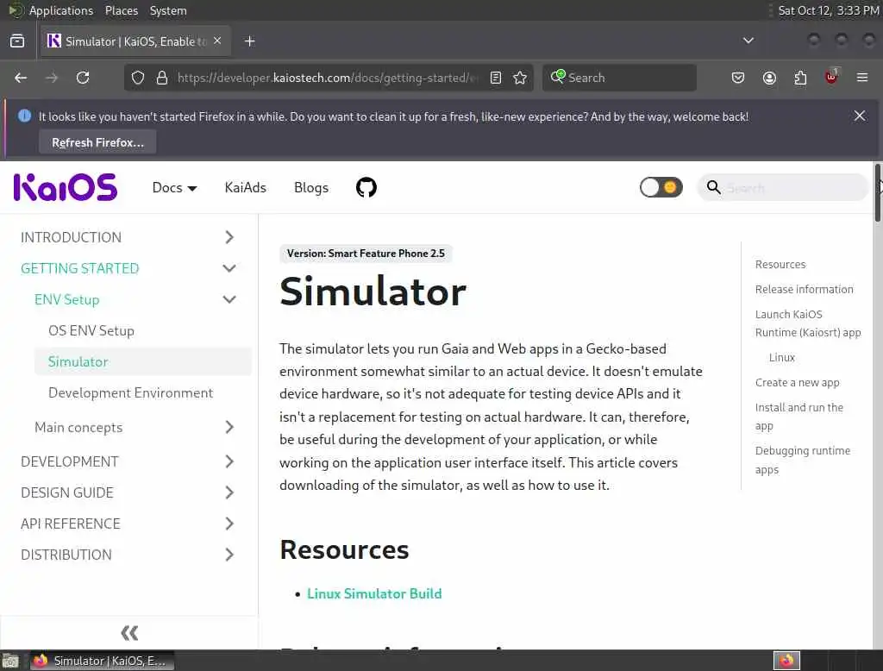Open the KaiOS logo home link
The width and height of the screenshot is (883, 671).
point(66,187)
